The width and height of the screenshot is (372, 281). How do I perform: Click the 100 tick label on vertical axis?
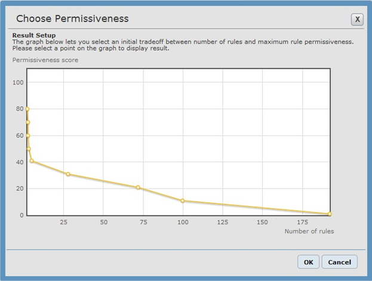[x=17, y=82]
